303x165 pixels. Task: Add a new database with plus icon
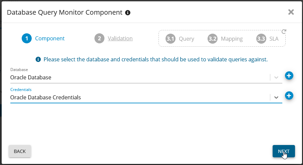click(x=289, y=76)
